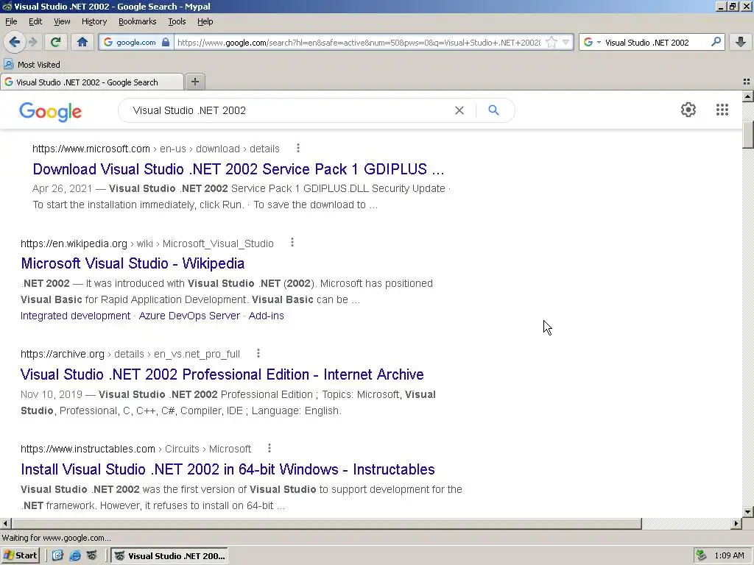754x565 pixels.
Task: Click the URL text in the address bar
Action: [x=359, y=42]
